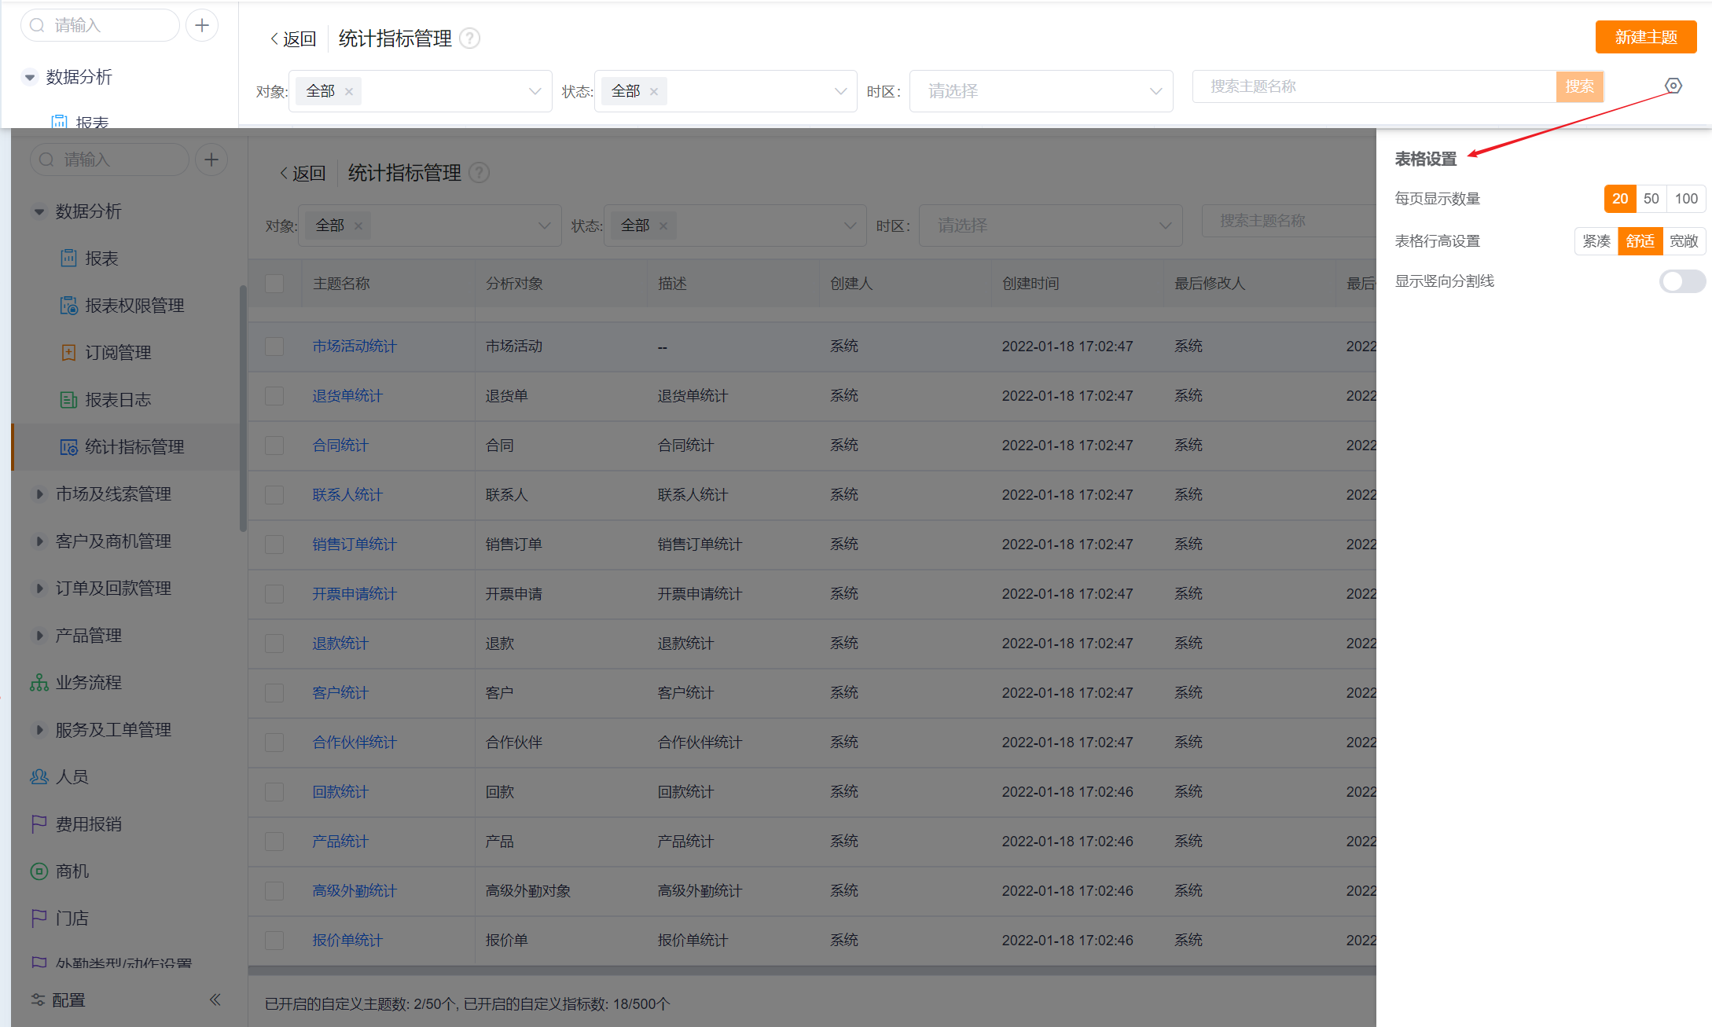Tick the select-all checkbox in table header
The height and width of the screenshot is (1027, 1712).
(x=274, y=284)
